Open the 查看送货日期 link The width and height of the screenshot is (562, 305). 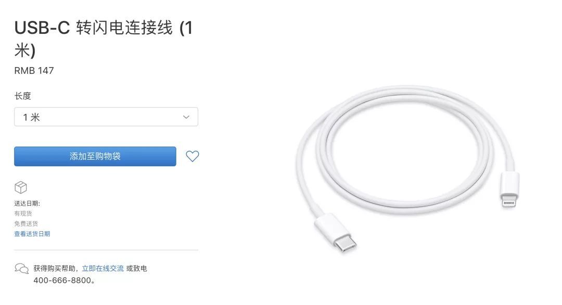pos(32,234)
